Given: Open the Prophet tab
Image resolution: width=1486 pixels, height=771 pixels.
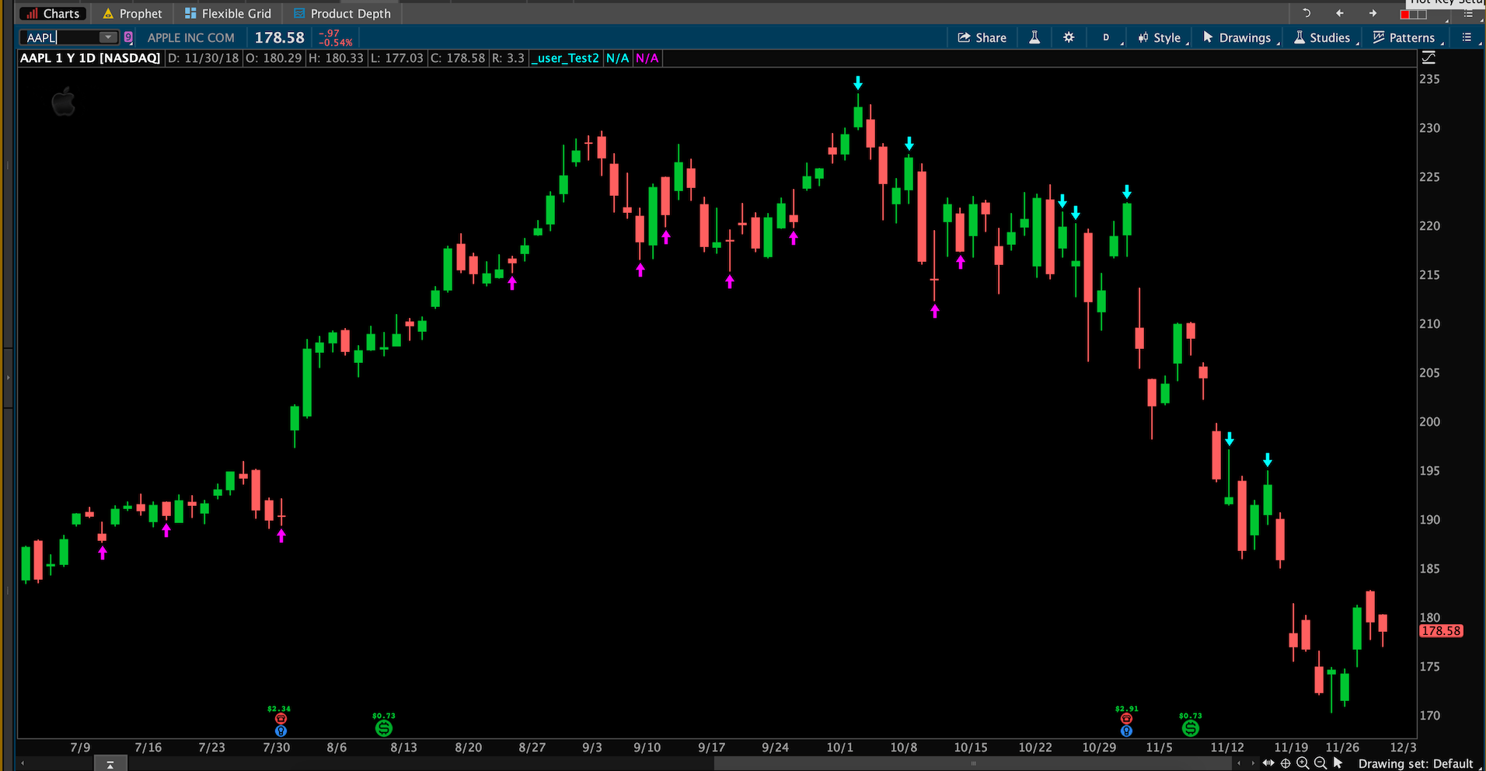Looking at the screenshot, I should 132,13.
